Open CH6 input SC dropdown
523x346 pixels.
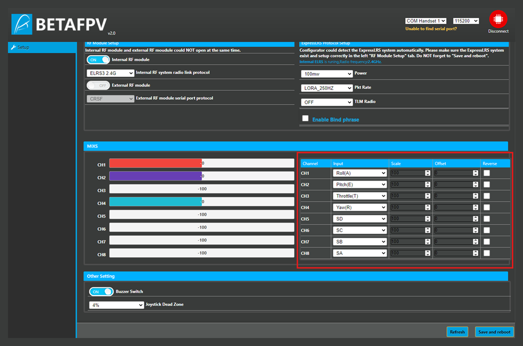[360, 230]
